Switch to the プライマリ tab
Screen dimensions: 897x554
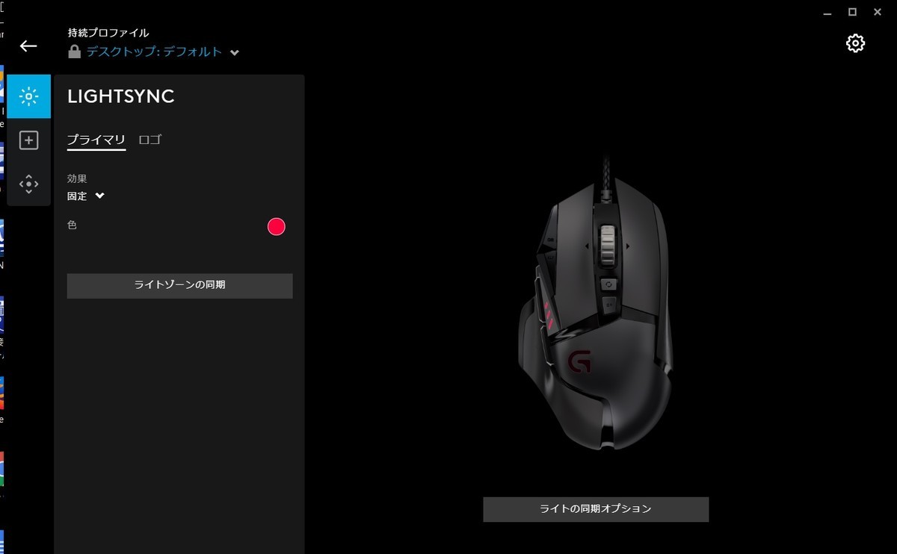[x=96, y=140]
